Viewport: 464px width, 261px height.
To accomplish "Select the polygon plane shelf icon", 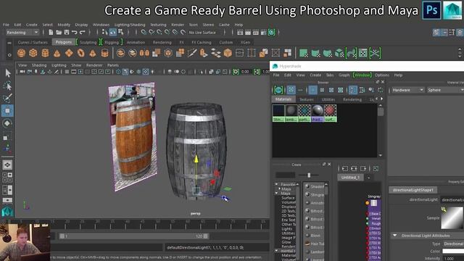I will (69, 53).
